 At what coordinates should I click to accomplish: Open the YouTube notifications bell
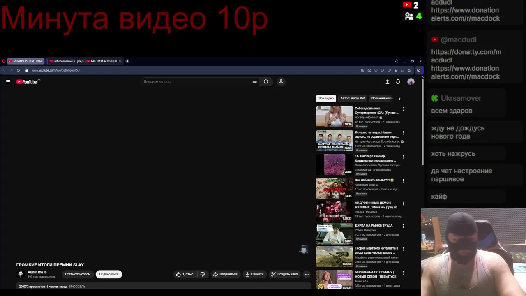coord(398,82)
